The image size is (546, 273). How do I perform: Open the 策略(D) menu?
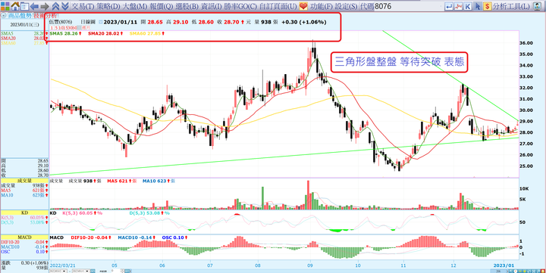(108, 6)
